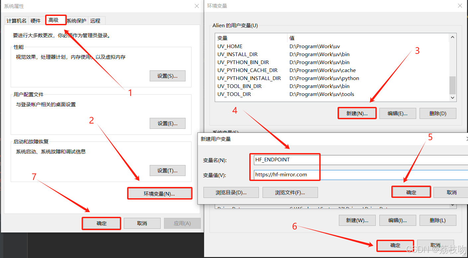Select the UV_PYTHON_CACHE_DIR variable
The height and width of the screenshot is (258, 468).
point(248,70)
